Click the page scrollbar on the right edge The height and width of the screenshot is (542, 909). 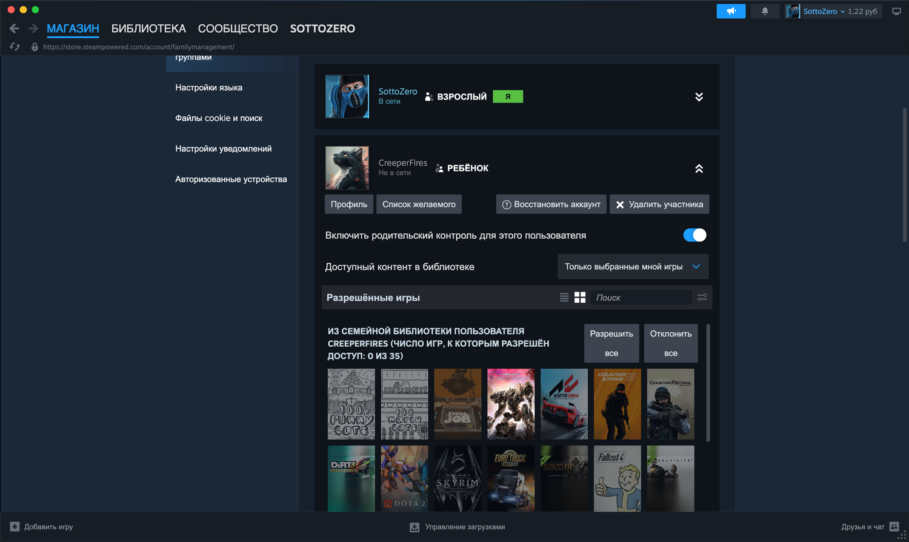point(904,176)
